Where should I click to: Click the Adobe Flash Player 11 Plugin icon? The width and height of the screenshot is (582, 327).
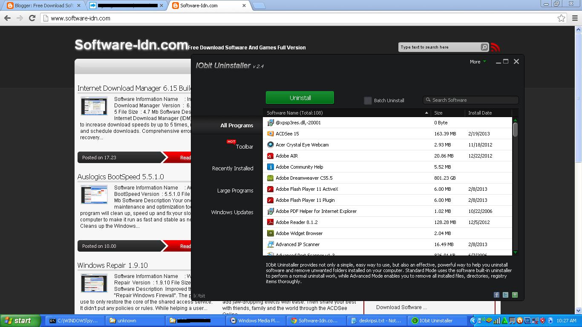270,200
